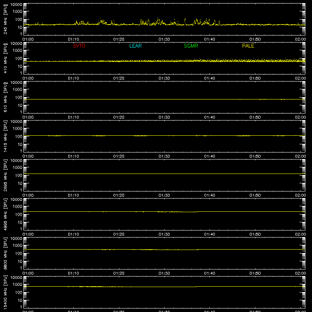Image resolution: width=312 pixels, height=312 pixels.
Task: Select the 1415 MHz [SFU] axis label
Action: pos(5,136)
